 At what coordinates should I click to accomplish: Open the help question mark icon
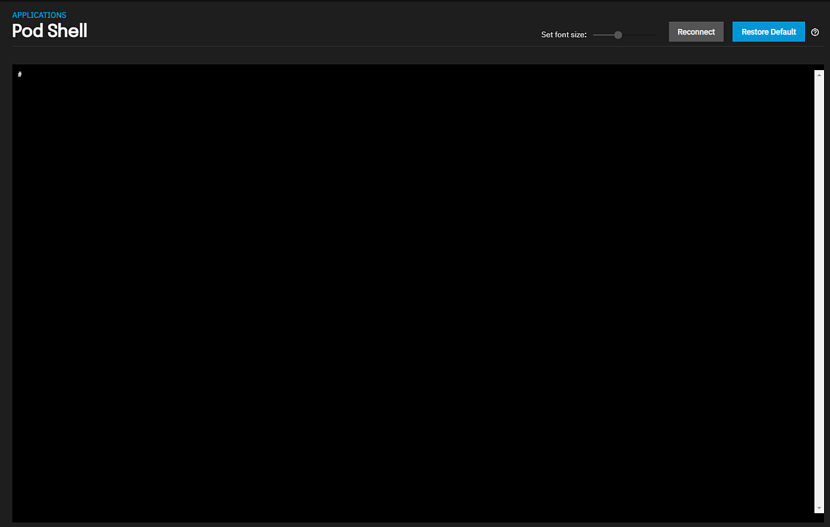[x=815, y=32]
